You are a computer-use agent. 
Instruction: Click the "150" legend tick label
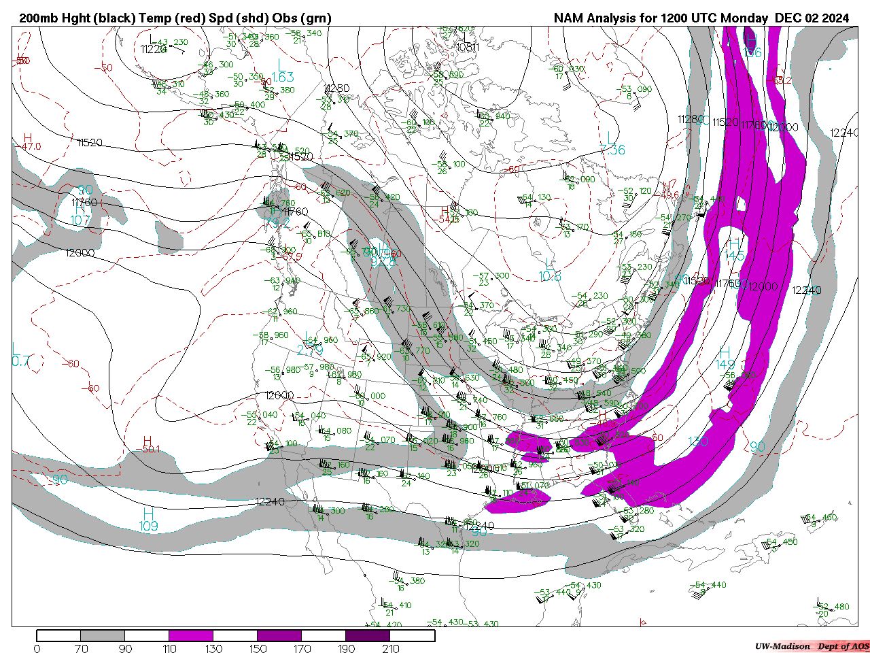tap(258, 648)
